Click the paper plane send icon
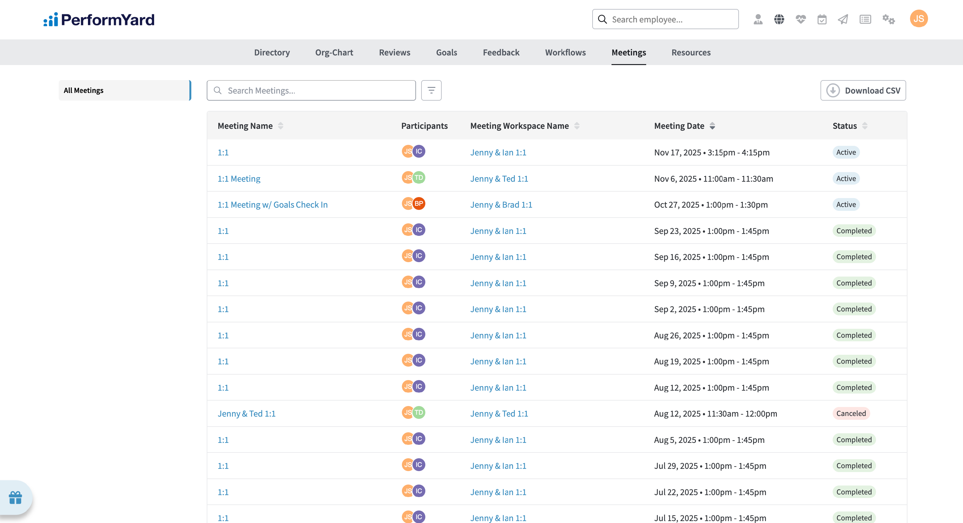The height and width of the screenshot is (523, 963). 843,19
